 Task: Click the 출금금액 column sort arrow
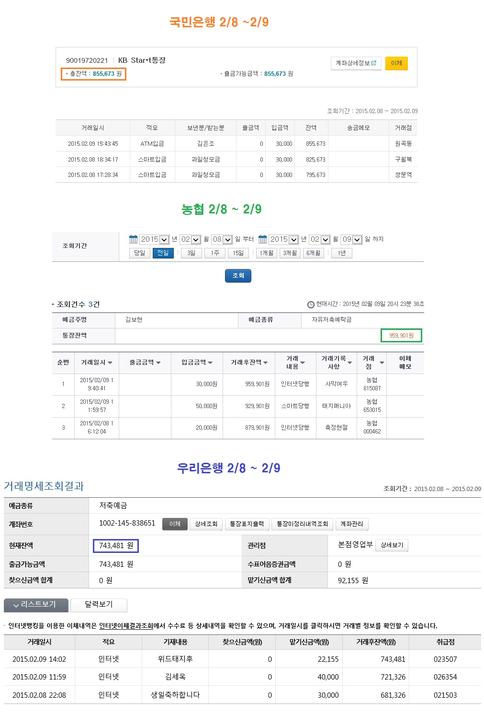[158, 363]
